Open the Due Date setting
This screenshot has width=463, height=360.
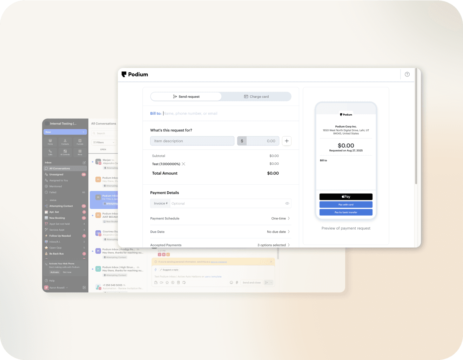point(278,232)
